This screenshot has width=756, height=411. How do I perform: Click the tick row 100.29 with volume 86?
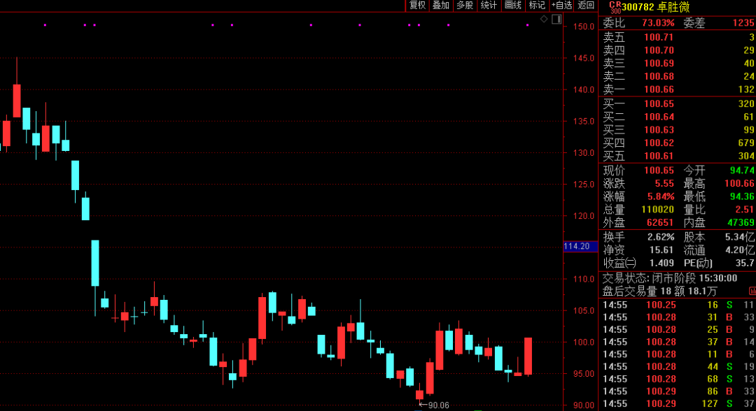click(x=678, y=391)
